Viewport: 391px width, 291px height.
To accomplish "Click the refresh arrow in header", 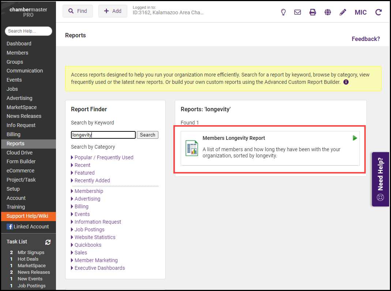I will [x=379, y=12].
